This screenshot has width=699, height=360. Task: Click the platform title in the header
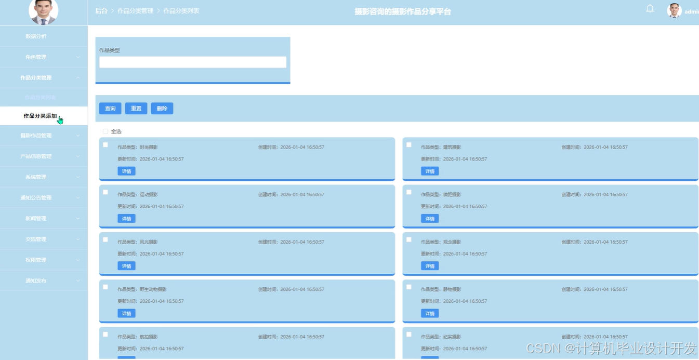pos(403,11)
